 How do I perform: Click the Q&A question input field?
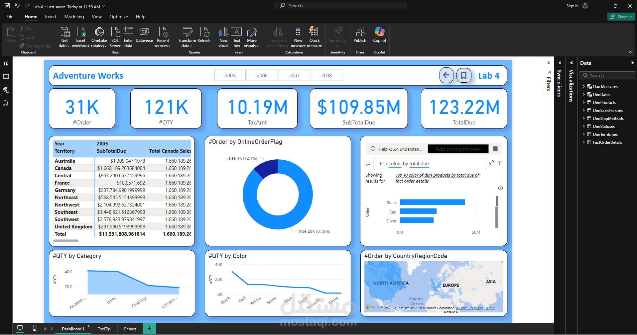[430, 164]
